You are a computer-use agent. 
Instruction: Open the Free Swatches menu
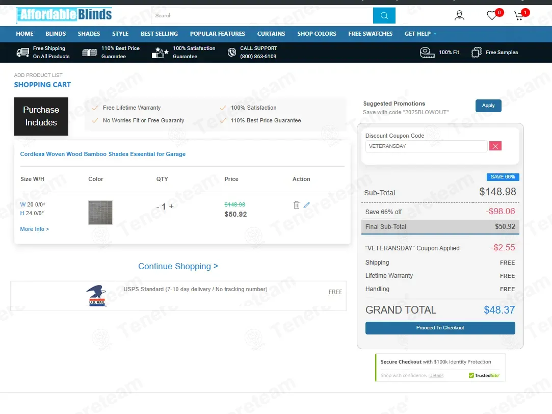click(x=371, y=34)
